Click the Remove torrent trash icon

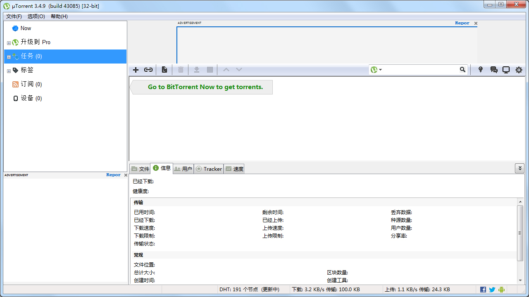(x=181, y=70)
